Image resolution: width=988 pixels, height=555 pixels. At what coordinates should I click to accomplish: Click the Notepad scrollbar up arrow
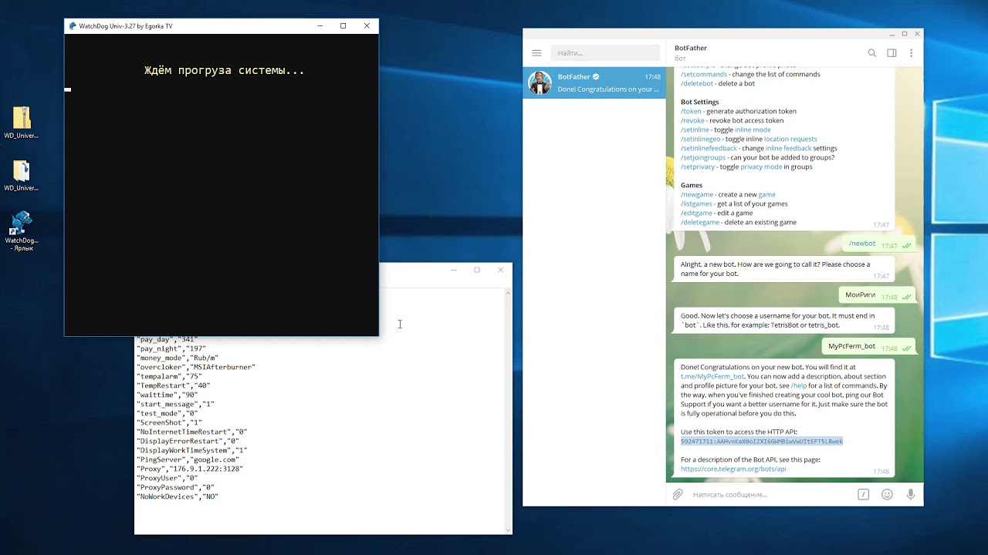(508, 293)
